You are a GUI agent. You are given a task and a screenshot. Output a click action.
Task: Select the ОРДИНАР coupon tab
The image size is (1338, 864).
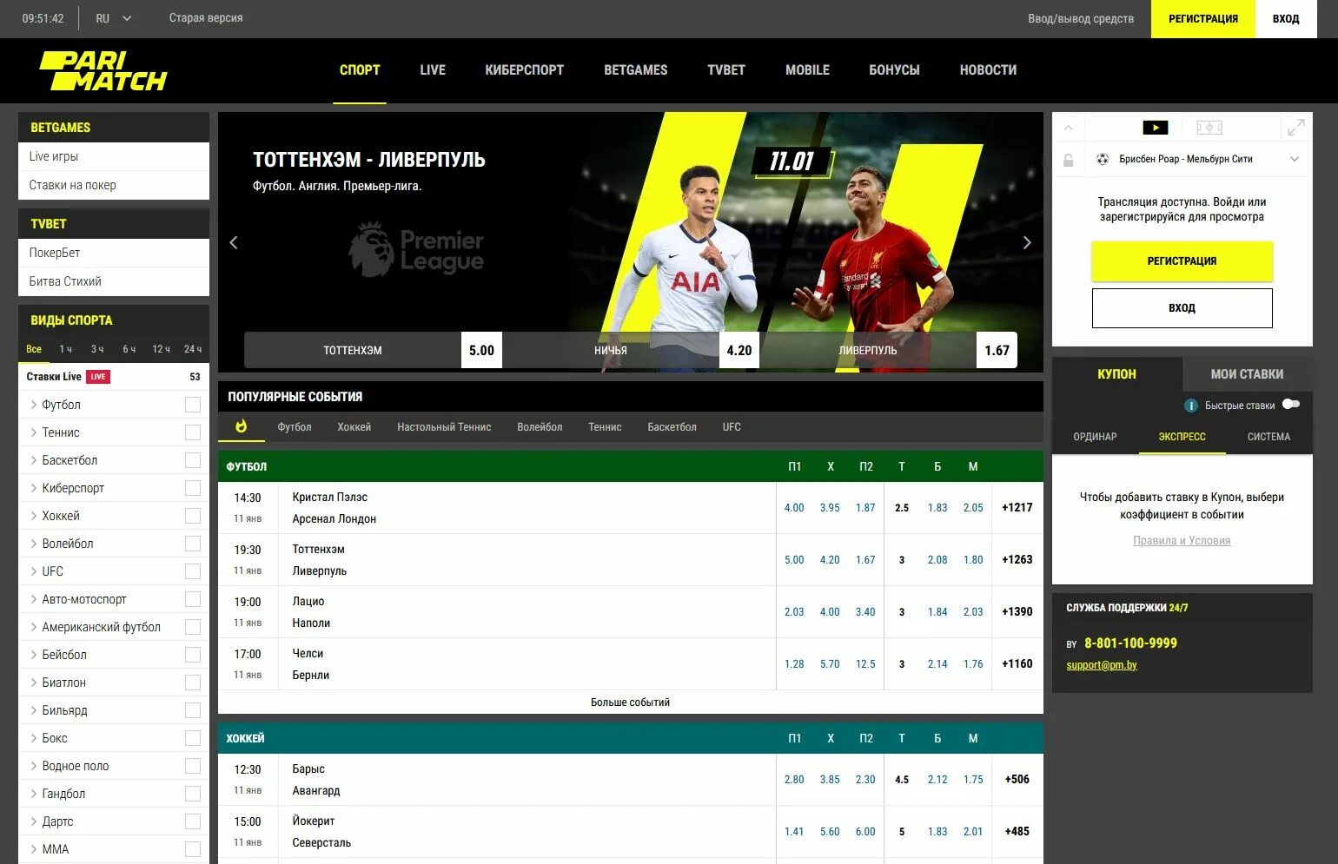[x=1095, y=437]
